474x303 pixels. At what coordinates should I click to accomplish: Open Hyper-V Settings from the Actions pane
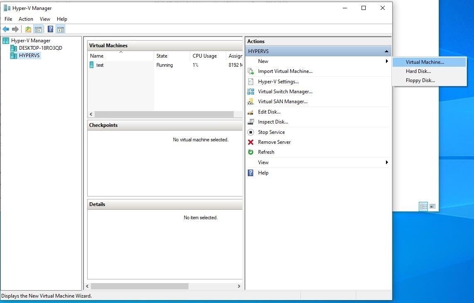pyautogui.click(x=279, y=81)
